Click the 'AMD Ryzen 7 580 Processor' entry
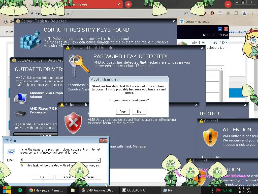258x194 pixels. pyautogui.click(x=44, y=111)
